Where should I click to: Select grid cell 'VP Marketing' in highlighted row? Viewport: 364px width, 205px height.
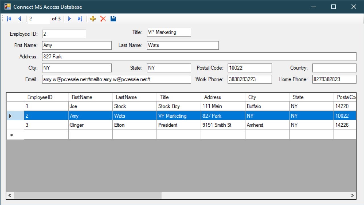click(x=179, y=116)
